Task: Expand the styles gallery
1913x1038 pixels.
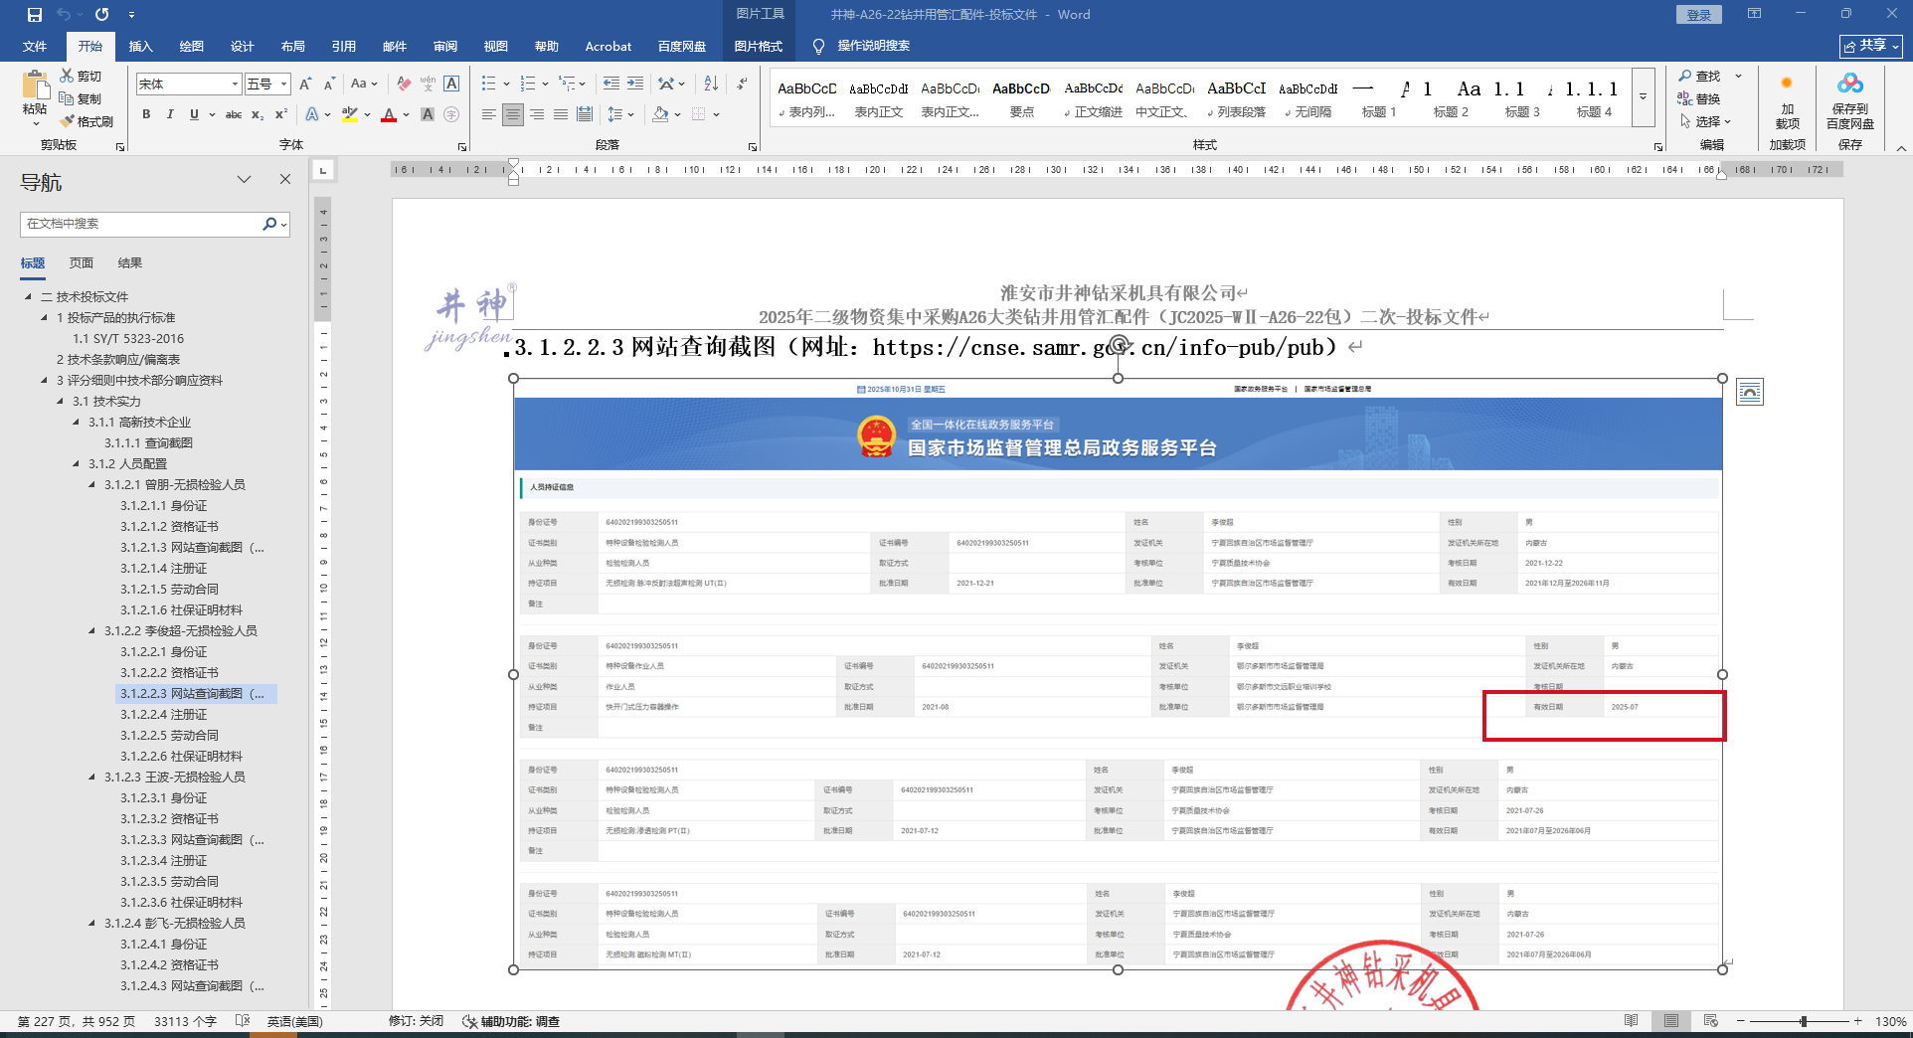Action: pos(1644,97)
